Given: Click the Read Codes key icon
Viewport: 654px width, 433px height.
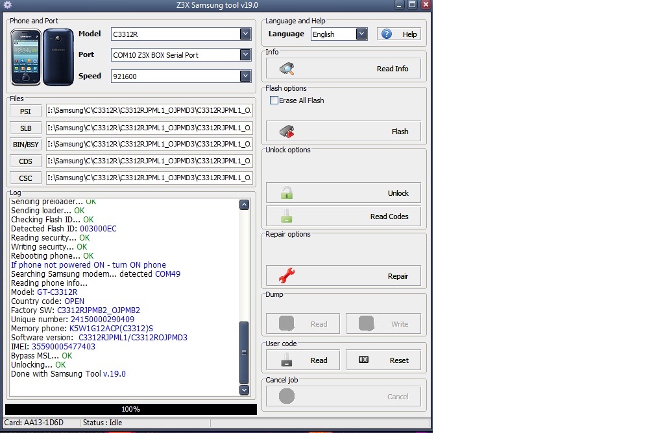Looking at the screenshot, I should click(x=287, y=216).
